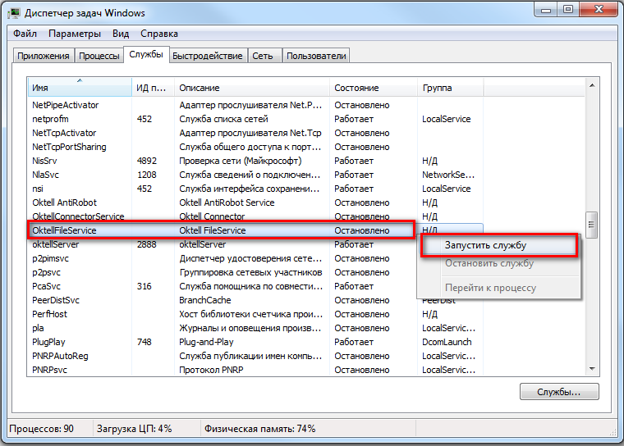624x446 pixels.
Task: Open the Параметры menu
Action: [74, 34]
